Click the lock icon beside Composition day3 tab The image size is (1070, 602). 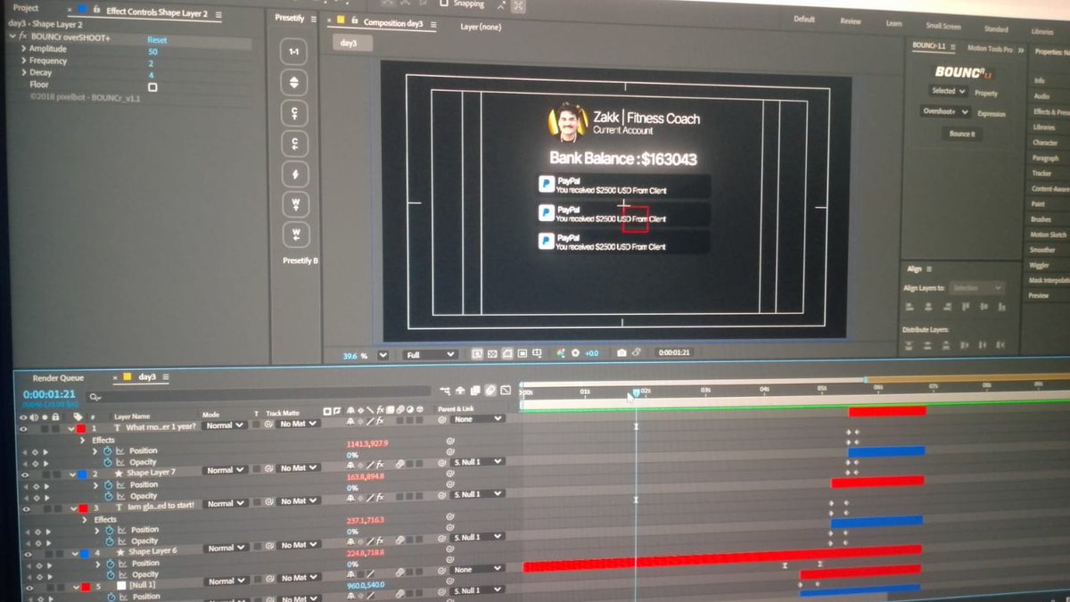355,21
